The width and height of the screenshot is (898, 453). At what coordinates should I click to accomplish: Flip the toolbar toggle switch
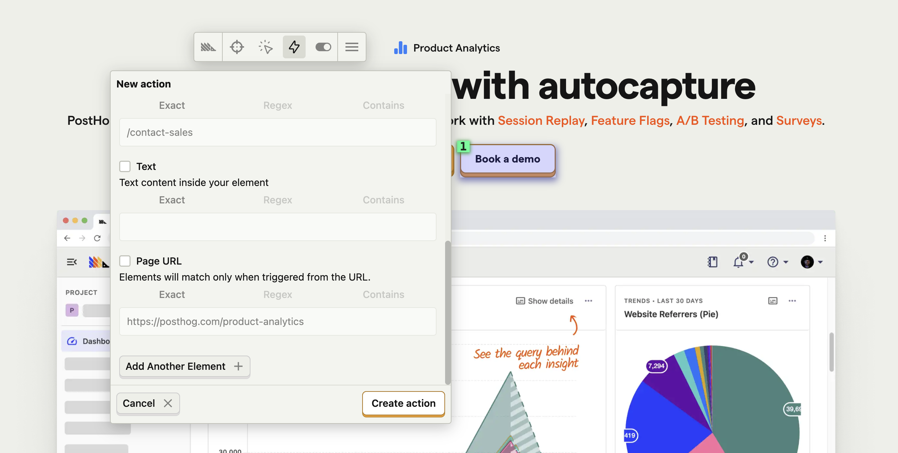pos(323,47)
